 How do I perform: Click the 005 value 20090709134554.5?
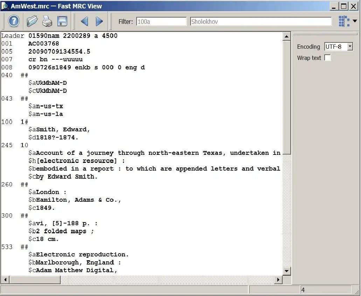[x=59, y=51]
